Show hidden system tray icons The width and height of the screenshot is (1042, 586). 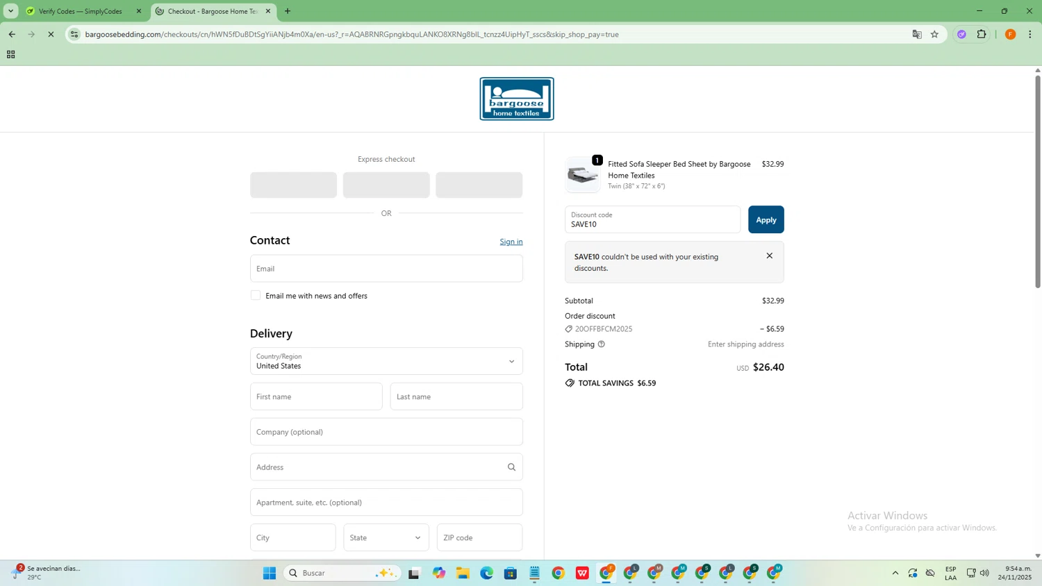point(895,573)
